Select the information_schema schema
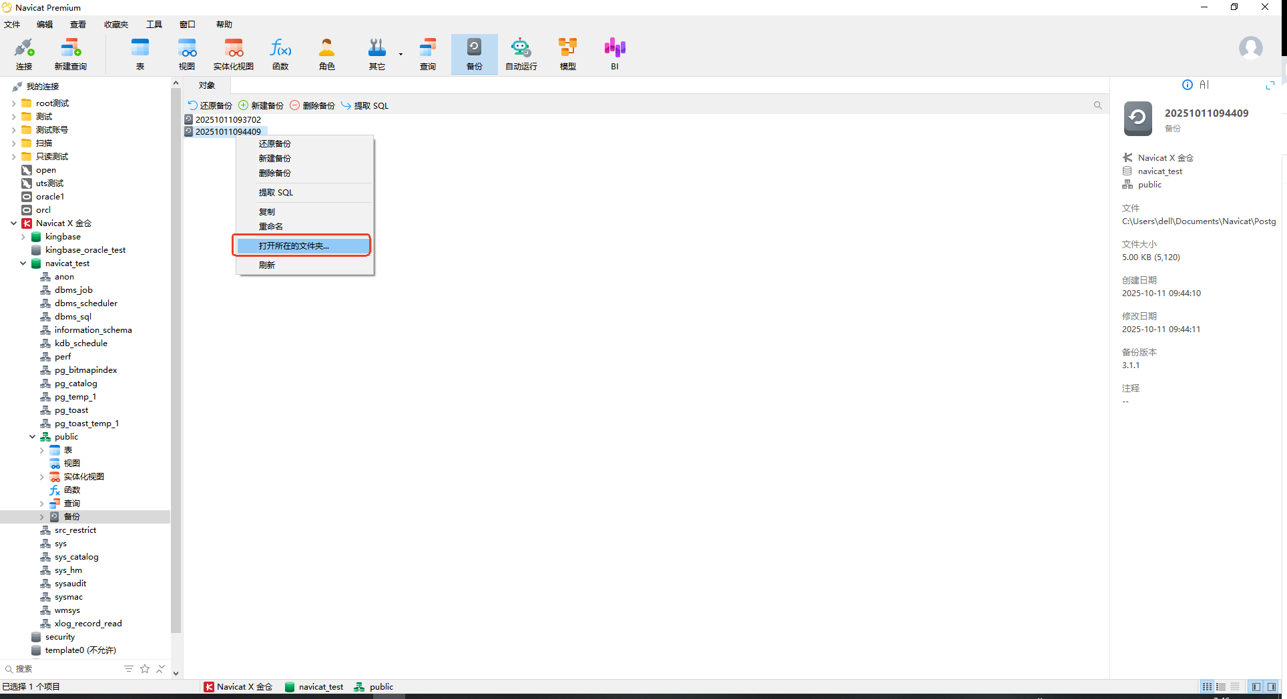 93,330
